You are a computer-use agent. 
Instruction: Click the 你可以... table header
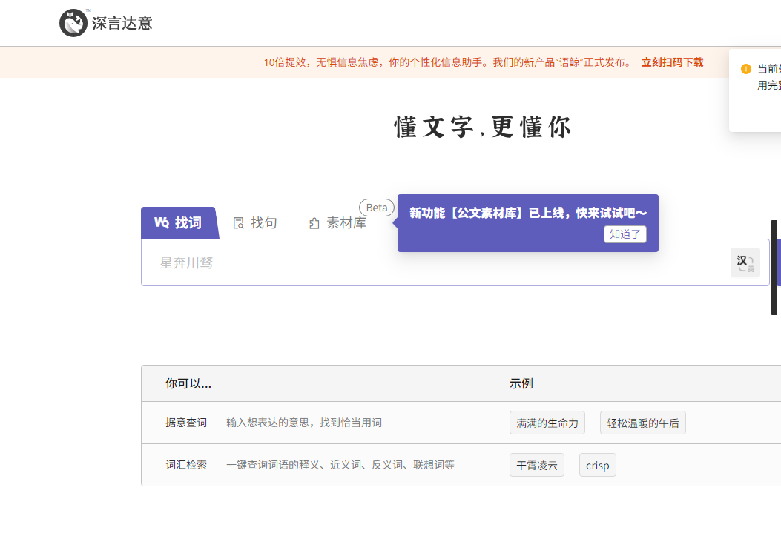click(188, 383)
